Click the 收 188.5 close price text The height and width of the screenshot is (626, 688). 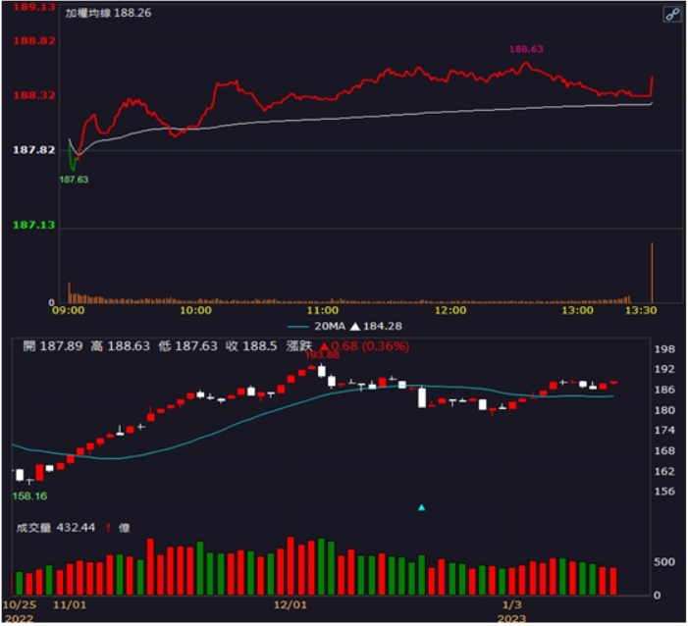[251, 346]
